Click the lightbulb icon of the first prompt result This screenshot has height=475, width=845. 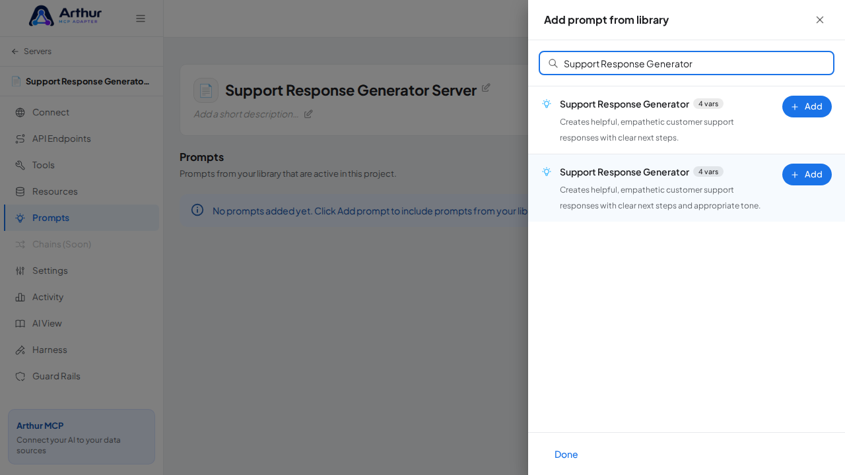click(547, 104)
